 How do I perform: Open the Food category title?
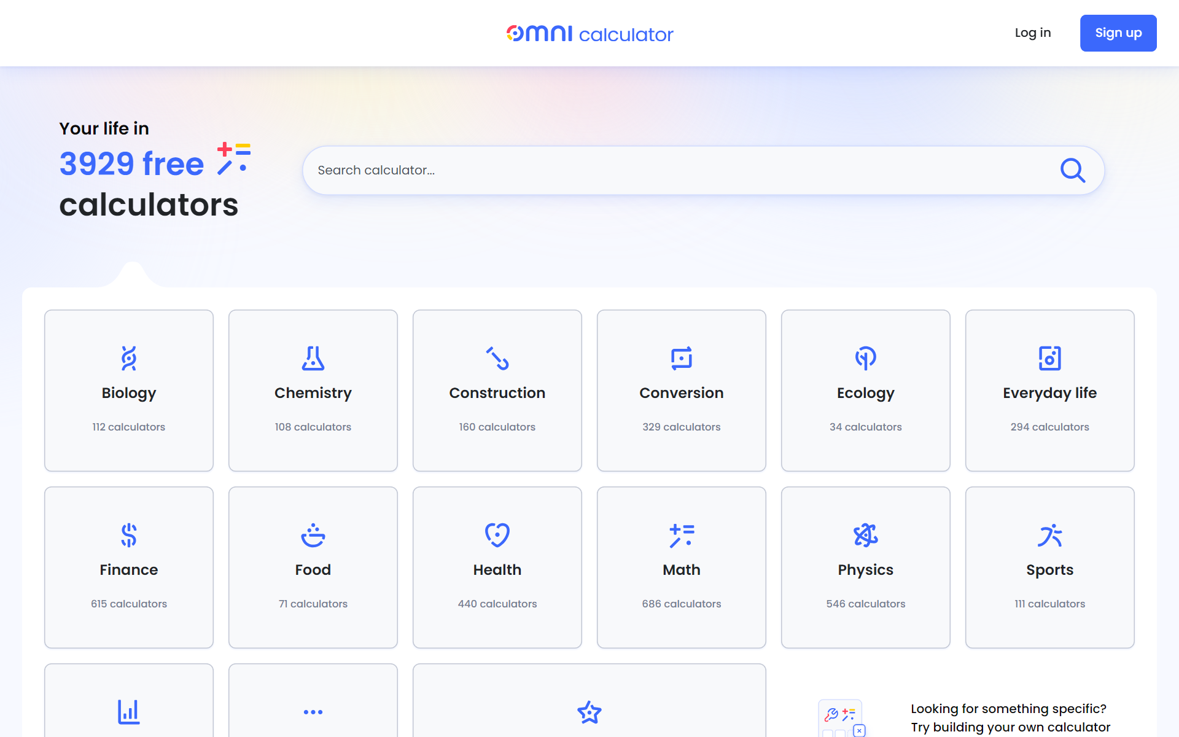pyautogui.click(x=313, y=570)
